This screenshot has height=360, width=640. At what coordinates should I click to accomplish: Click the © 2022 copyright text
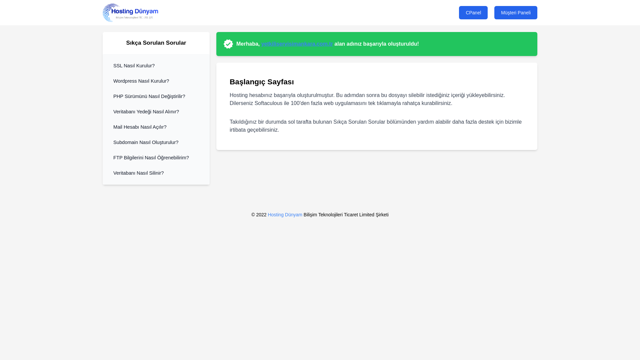[259, 215]
